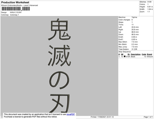Select the Machine value Tajima
This screenshot has width=154, height=119.
(134, 17)
